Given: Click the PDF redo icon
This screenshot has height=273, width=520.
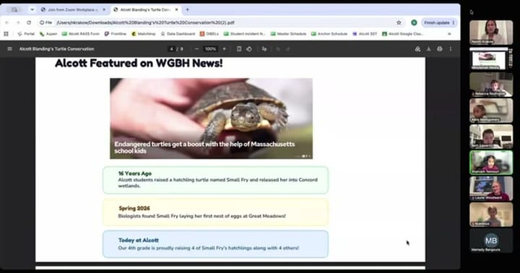Looking at the screenshot, I should [x=288, y=49].
